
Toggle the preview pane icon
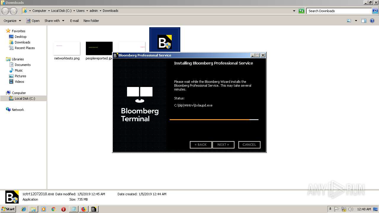tap(364, 21)
